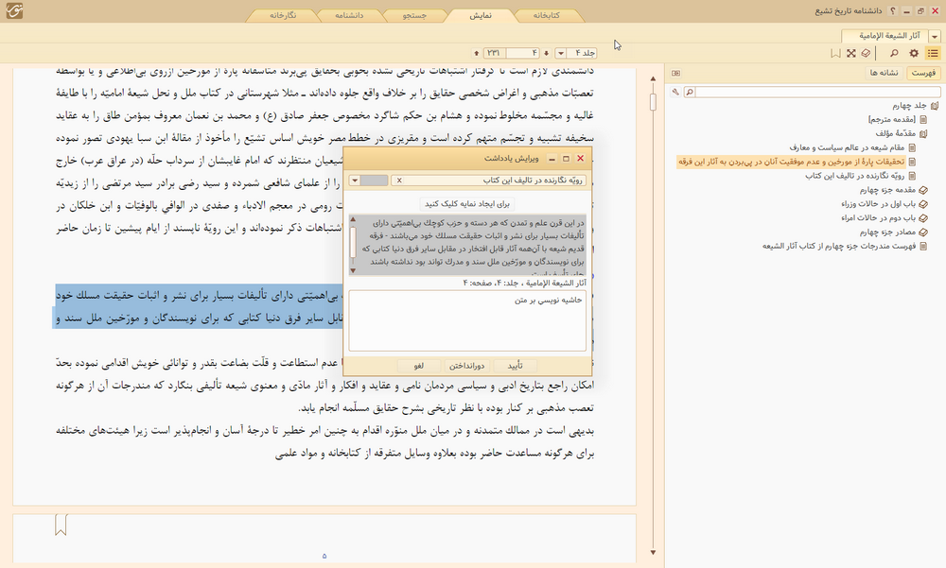Click the magnifier inside the index search field
946x568 pixels.
690,93
